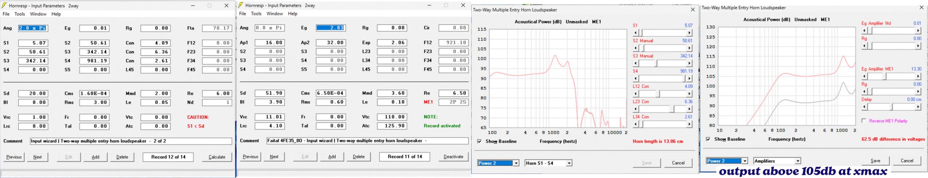Screen dimensions: 928x178
Task: Click Next in Record 11 window
Action: [274, 157]
